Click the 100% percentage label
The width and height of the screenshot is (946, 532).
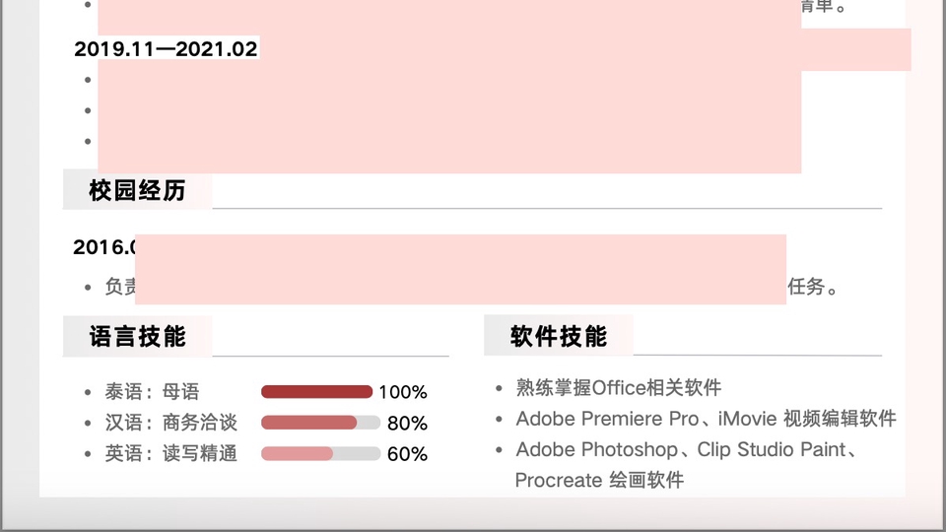point(402,392)
